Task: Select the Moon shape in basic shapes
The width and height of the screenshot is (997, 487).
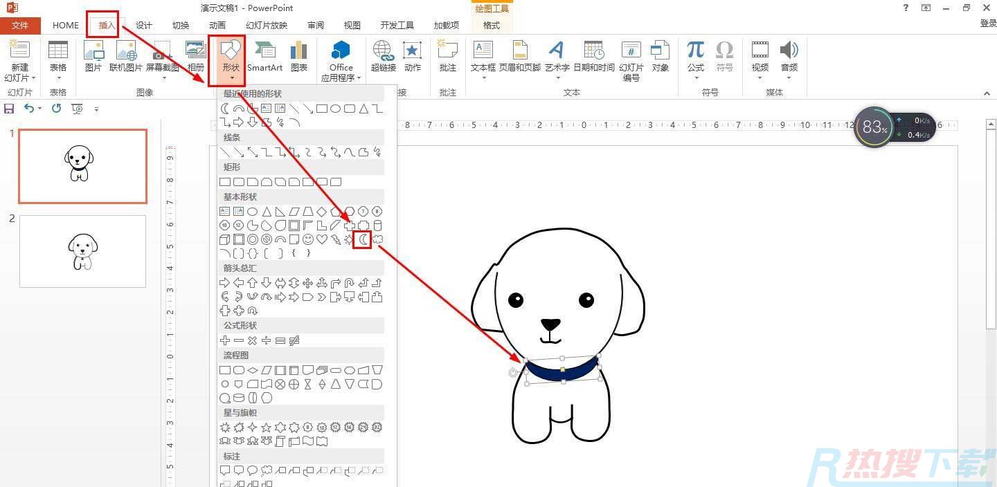Action: (x=362, y=239)
